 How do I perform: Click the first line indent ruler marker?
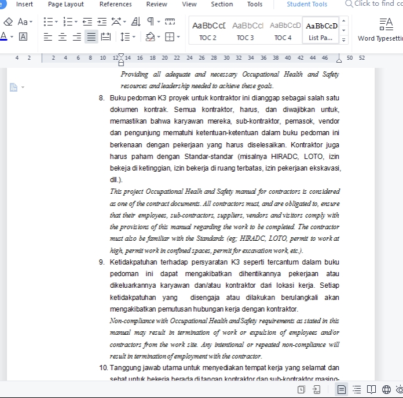pos(121,55)
